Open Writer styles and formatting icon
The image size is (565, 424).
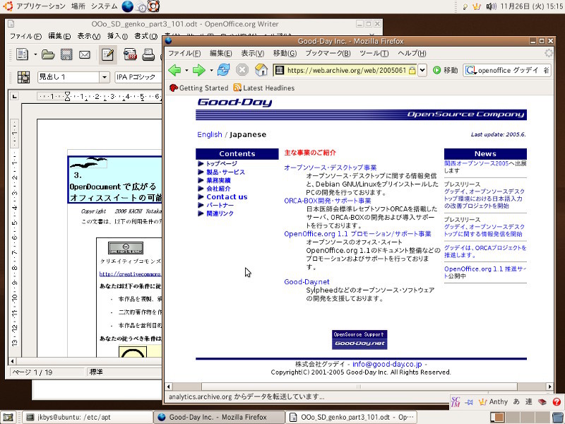click(23, 77)
